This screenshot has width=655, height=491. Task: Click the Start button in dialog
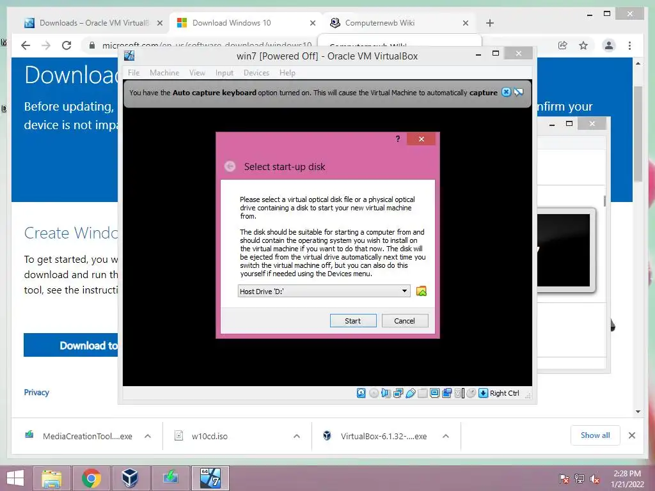[353, 321]
